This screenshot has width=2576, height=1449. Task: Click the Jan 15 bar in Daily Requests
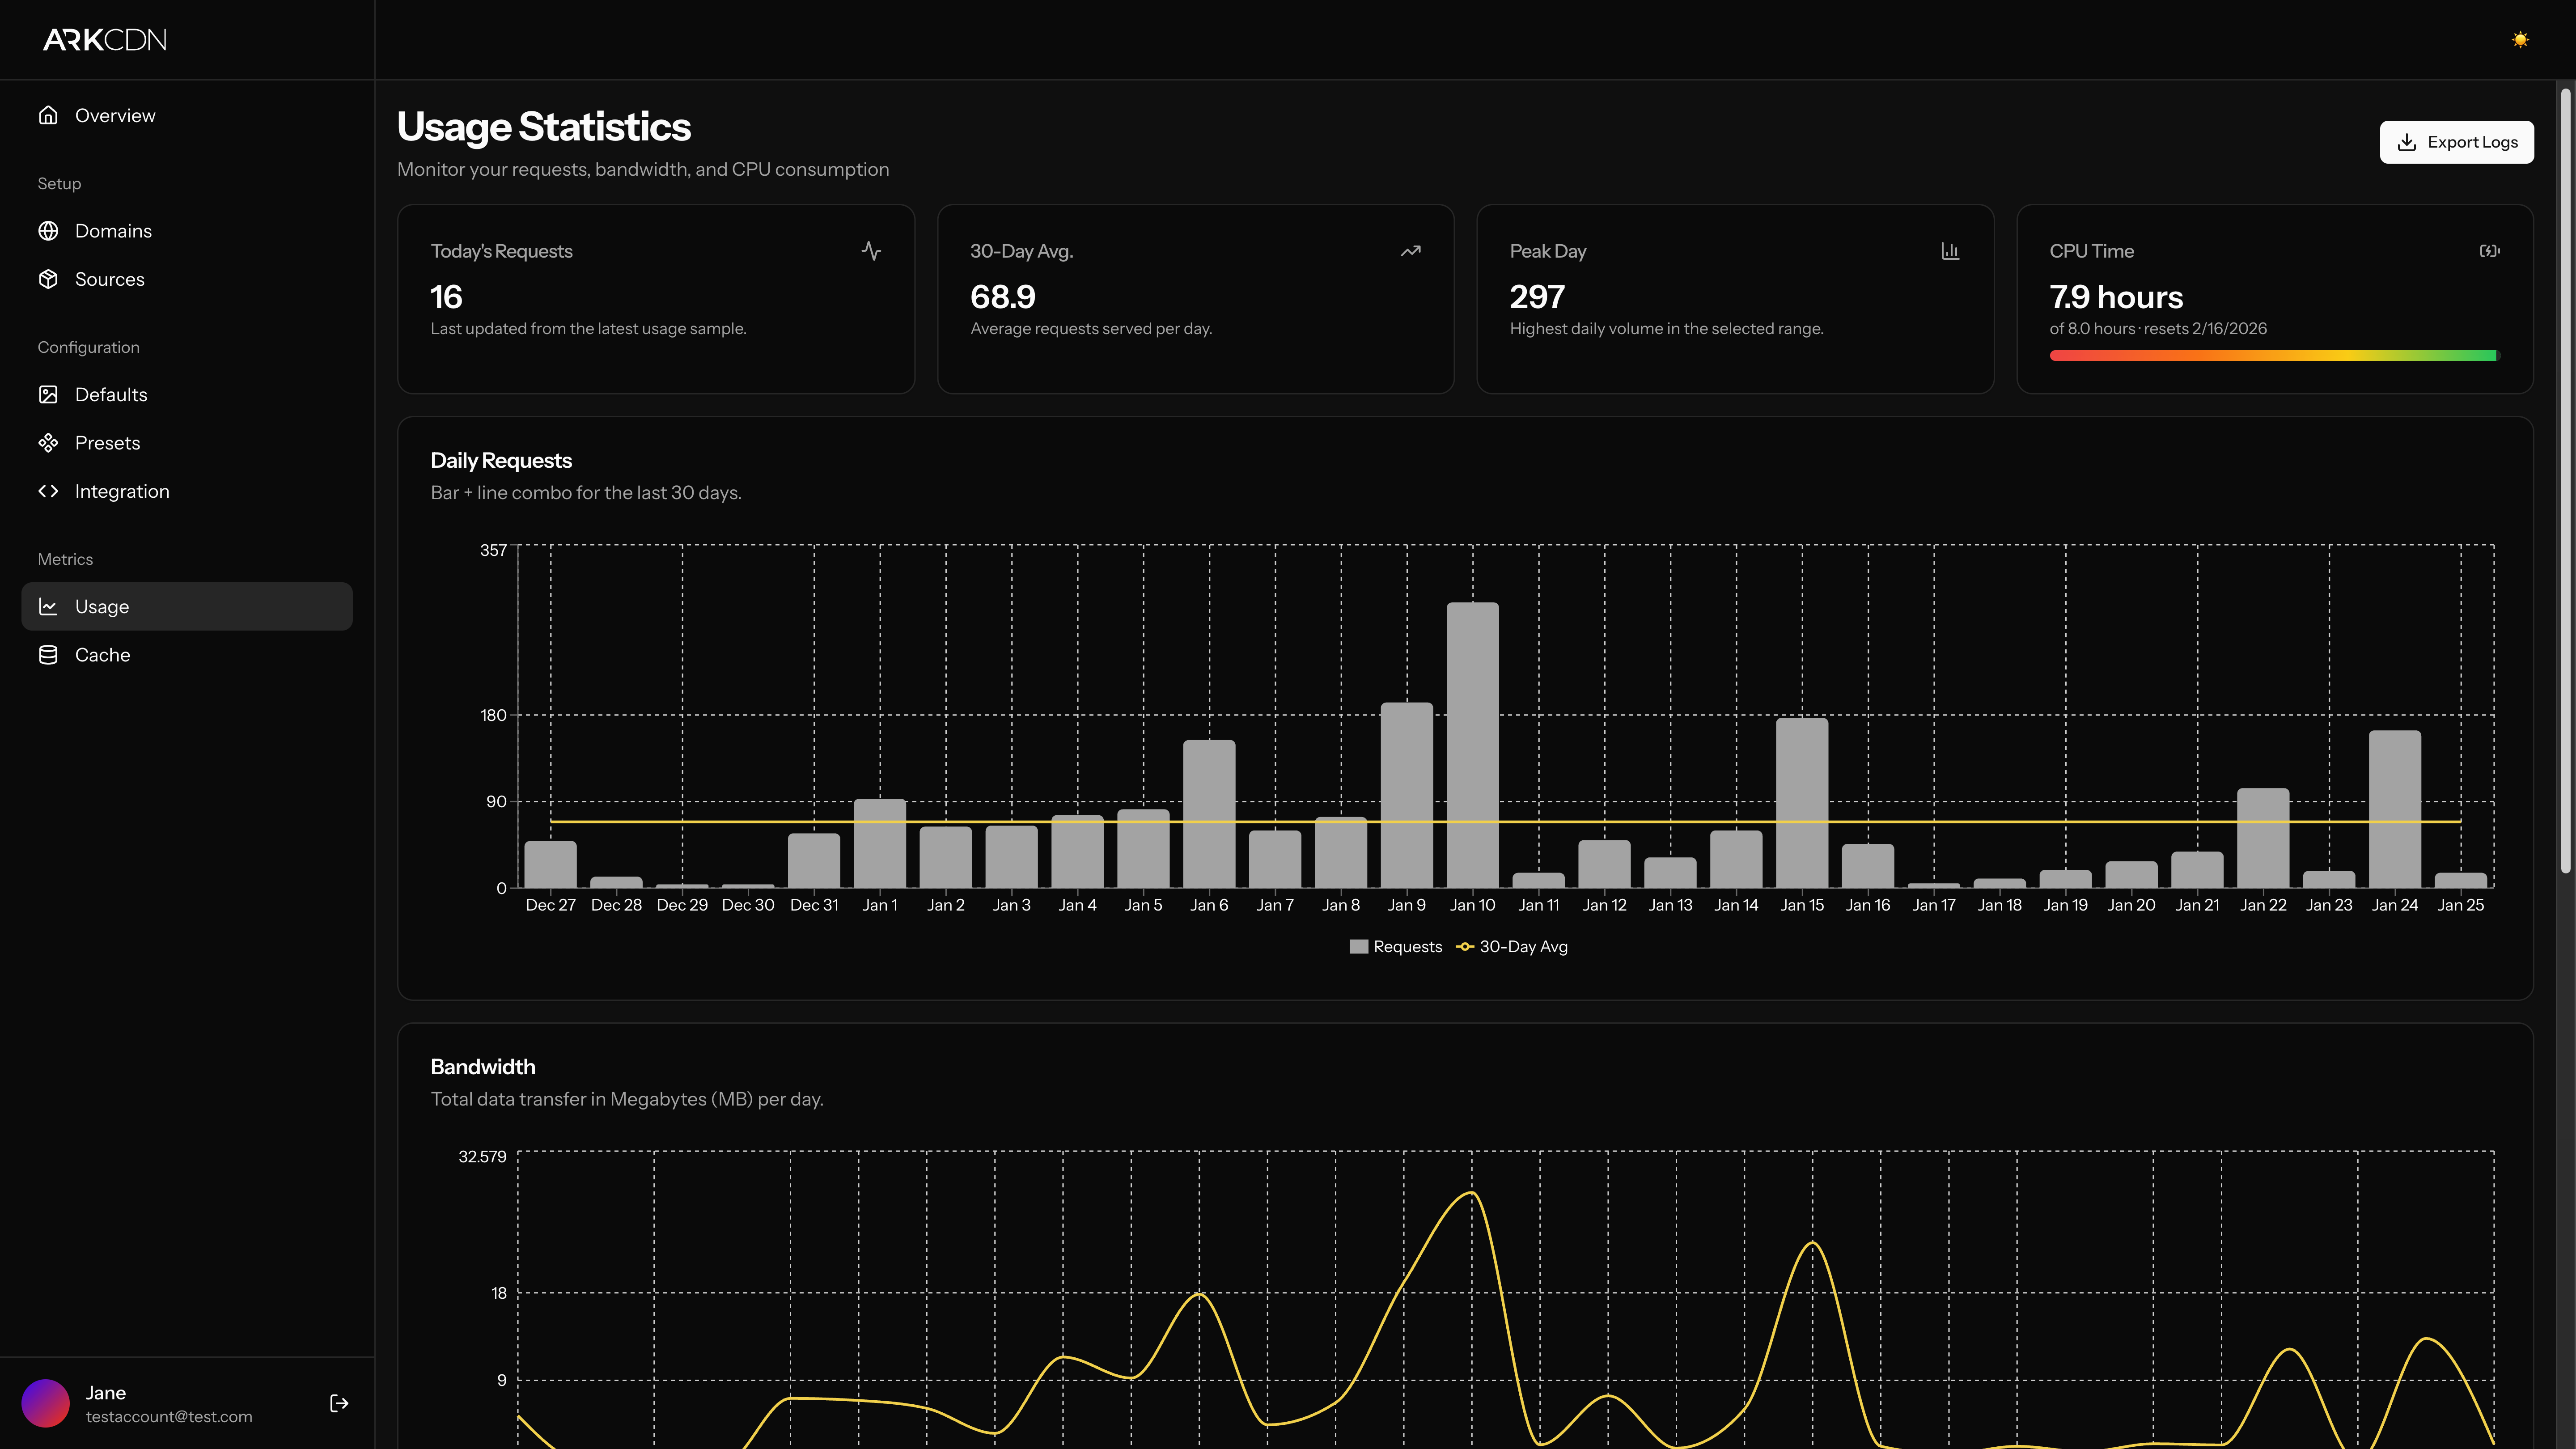pos(1802,803)
